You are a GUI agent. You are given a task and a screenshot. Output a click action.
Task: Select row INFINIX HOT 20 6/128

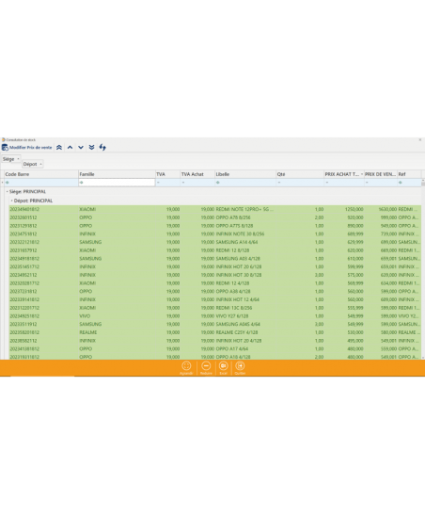pos(214,266)
